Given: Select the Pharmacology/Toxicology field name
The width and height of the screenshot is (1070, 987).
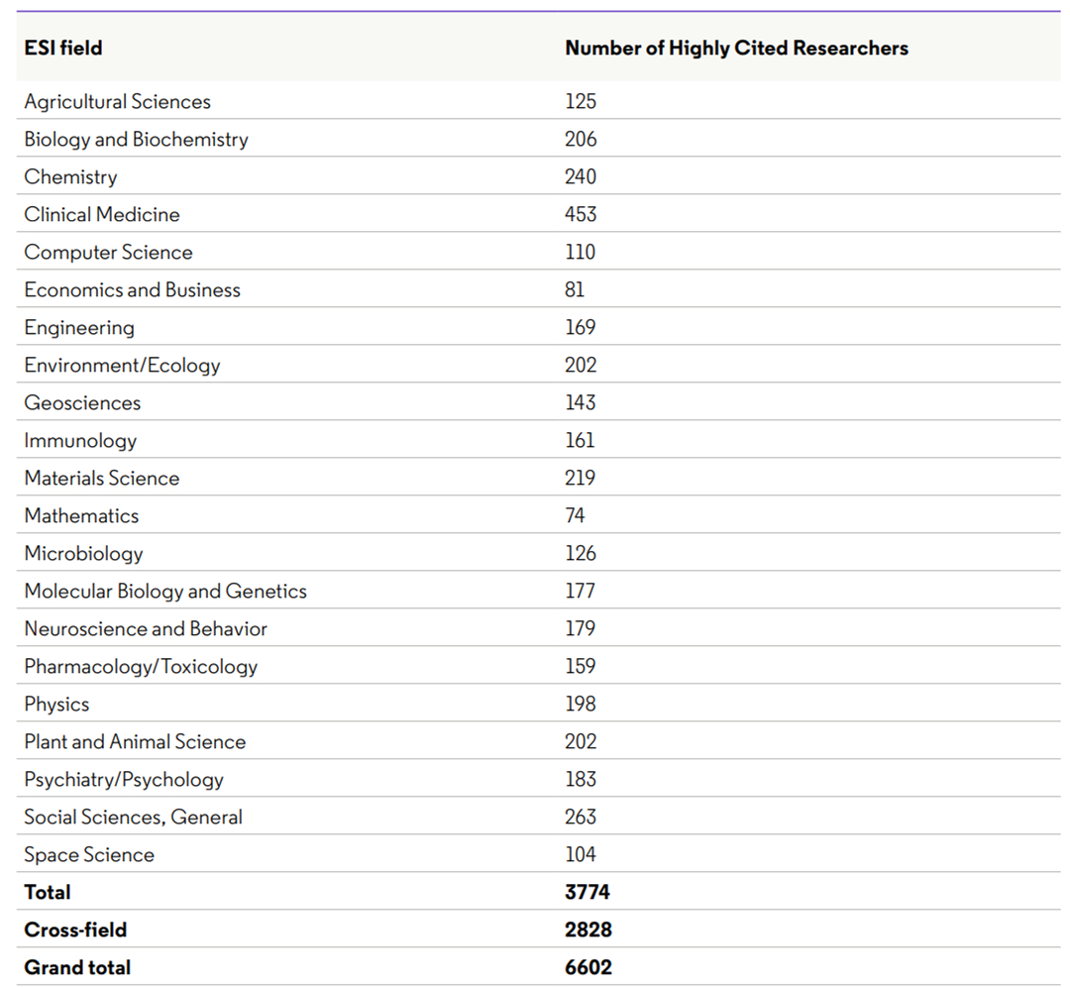Looking at the screenshot, I should 141,666.
